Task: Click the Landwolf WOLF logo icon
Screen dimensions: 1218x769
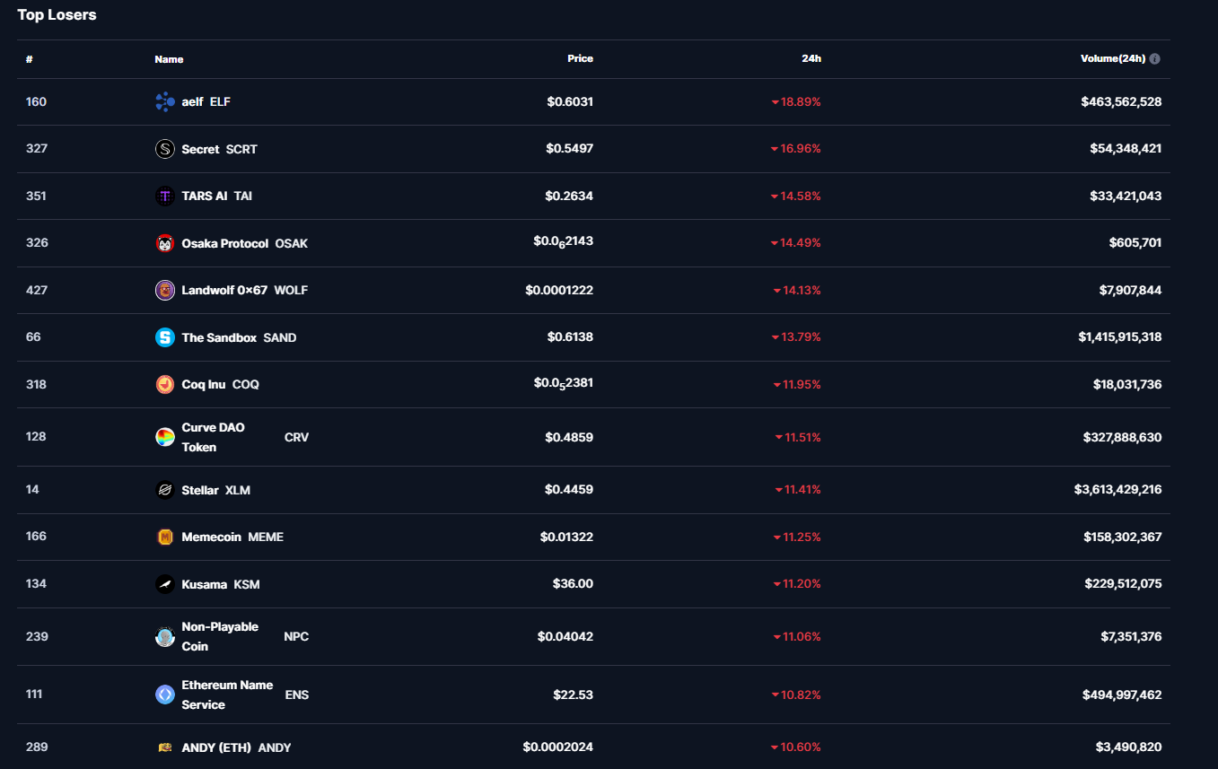Action: click(x=165, y=290)
